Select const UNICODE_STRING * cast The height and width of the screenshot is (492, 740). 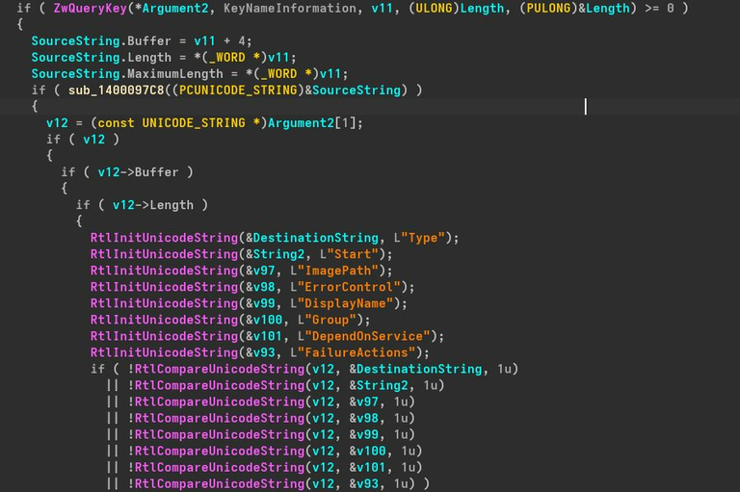[x=178, y=123]
